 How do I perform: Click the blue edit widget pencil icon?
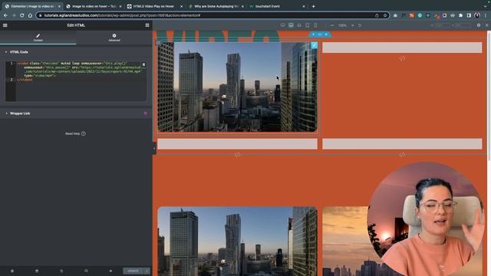314,46
